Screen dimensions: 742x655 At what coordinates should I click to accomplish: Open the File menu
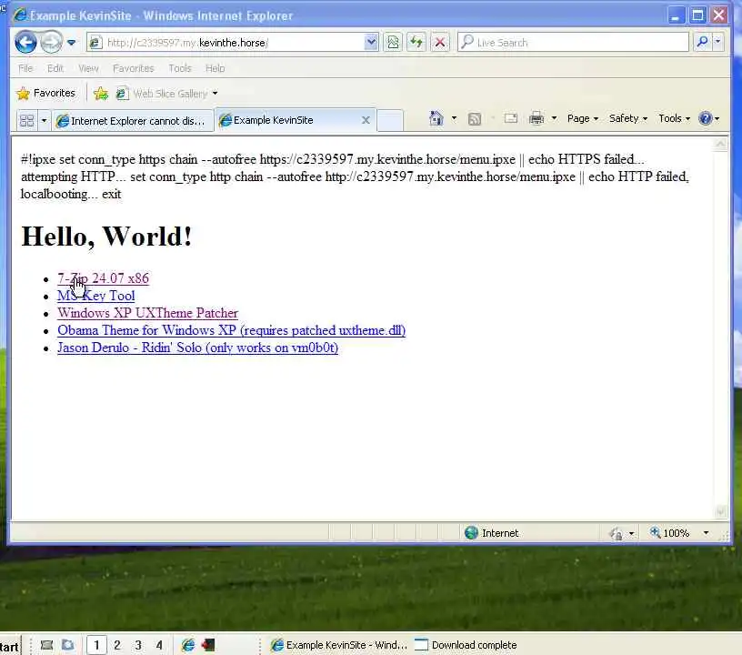(25, 68)
